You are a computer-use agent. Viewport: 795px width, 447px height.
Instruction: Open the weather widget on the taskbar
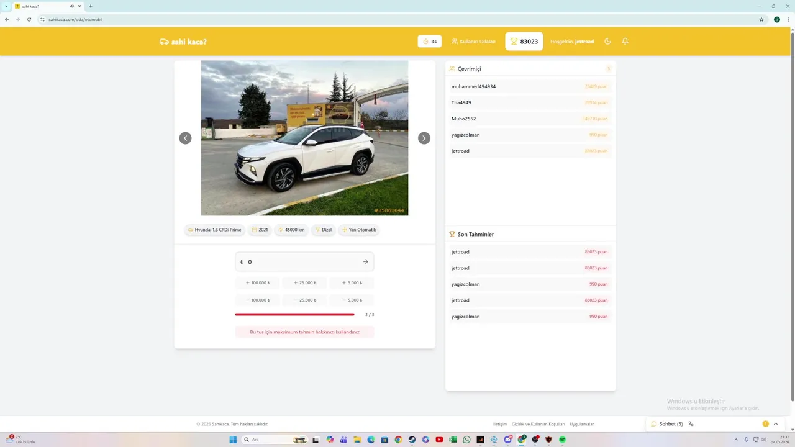coord(20,440)
